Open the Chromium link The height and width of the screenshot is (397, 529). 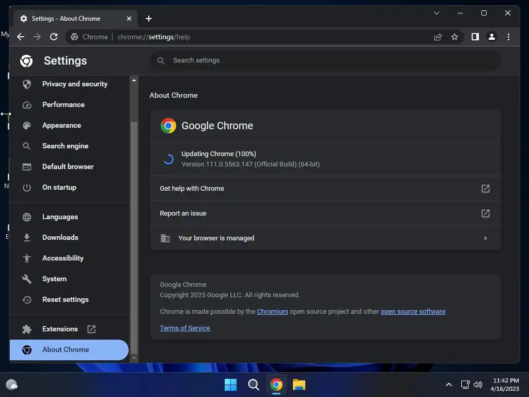[272, 312]
